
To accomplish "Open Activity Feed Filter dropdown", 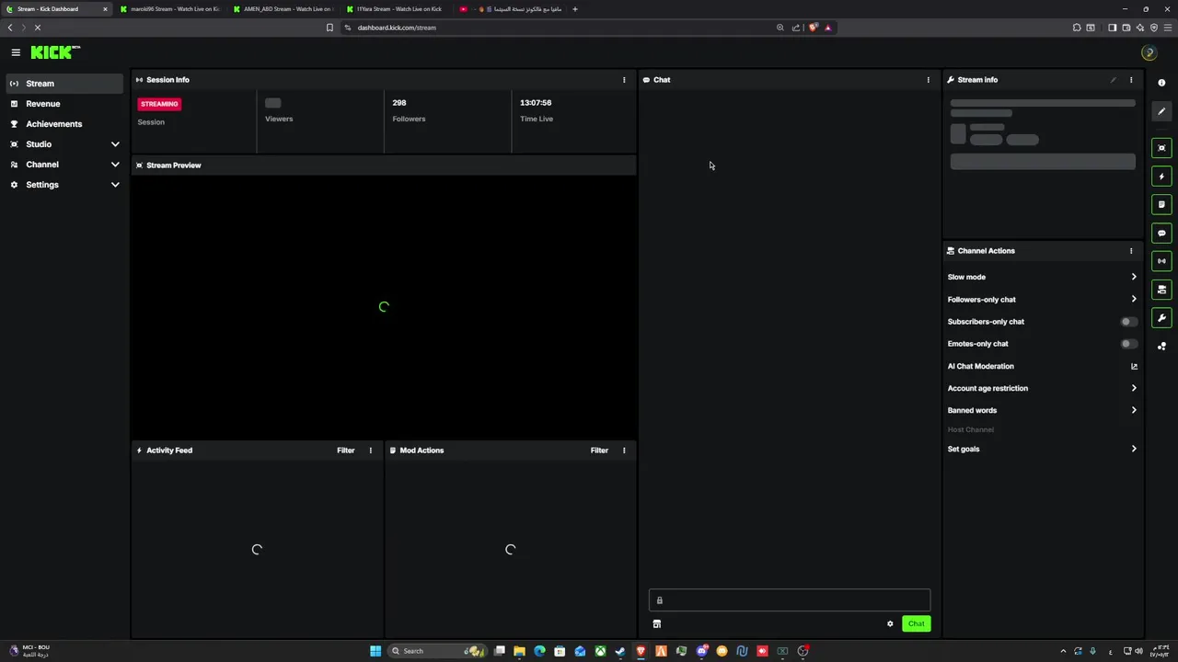I will 346,451.
